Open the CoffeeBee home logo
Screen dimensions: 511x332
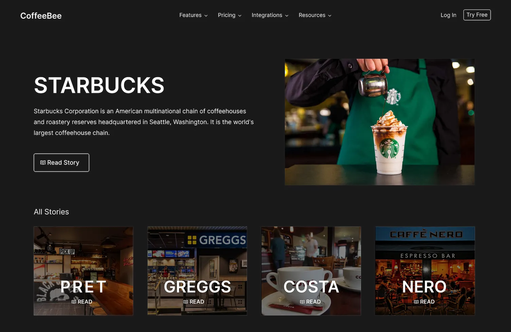[x=41, y=16]
